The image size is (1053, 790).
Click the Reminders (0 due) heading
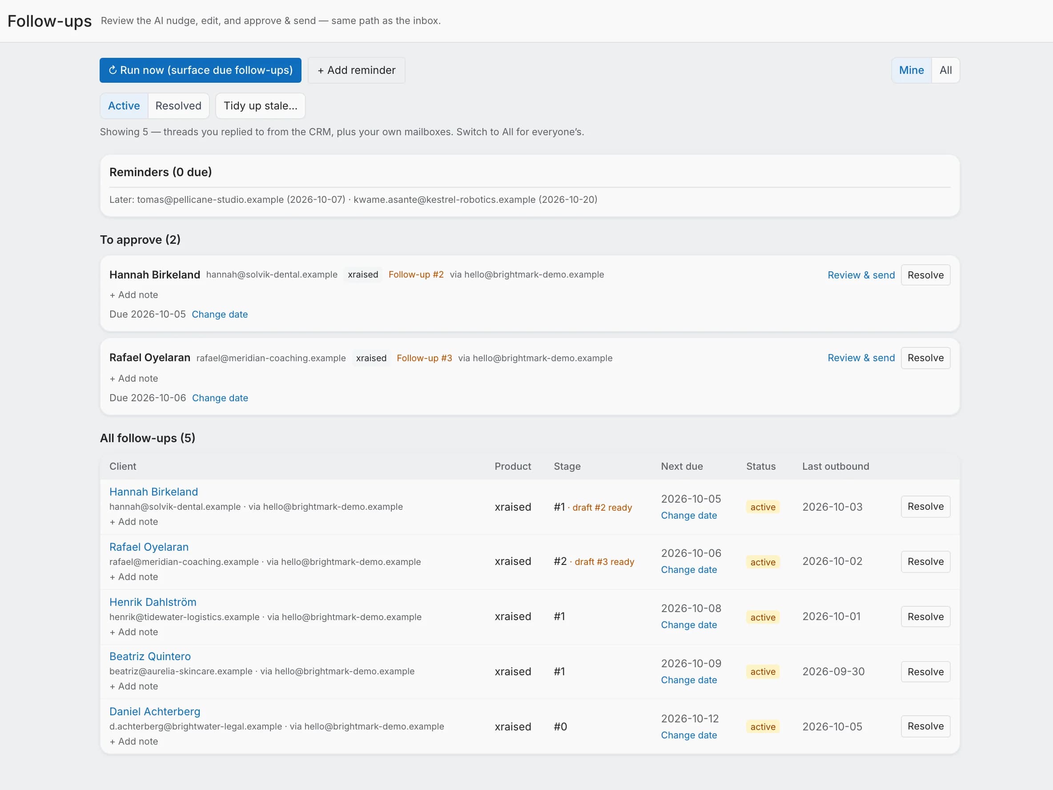pyautogui.click(x=161, y=172)
